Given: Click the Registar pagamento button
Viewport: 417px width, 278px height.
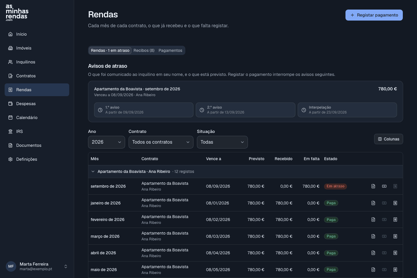Looking at the screenshot, I should 374,15.
